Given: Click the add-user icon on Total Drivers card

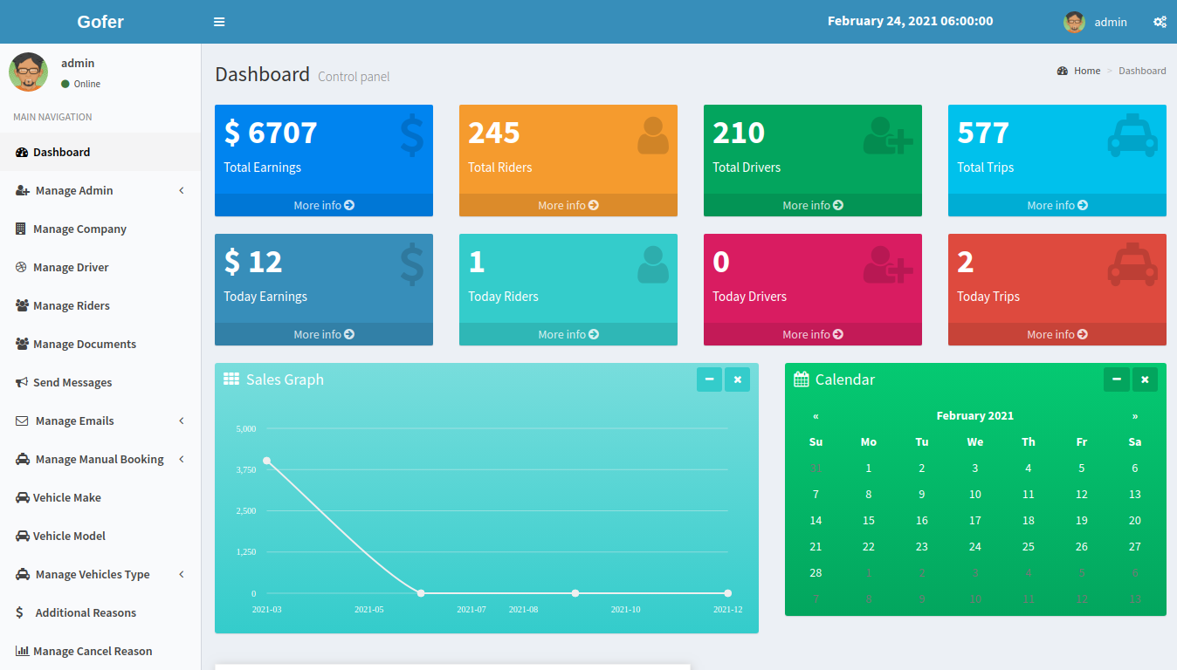Looking at the screenshot, I should 887,135.
